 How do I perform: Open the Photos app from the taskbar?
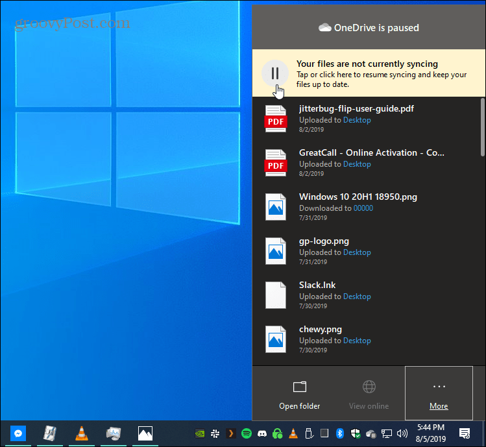click(145, 433)
